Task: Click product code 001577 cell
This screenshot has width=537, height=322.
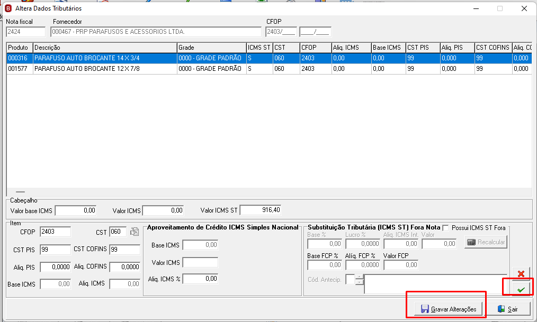Action: coord(20,69)
